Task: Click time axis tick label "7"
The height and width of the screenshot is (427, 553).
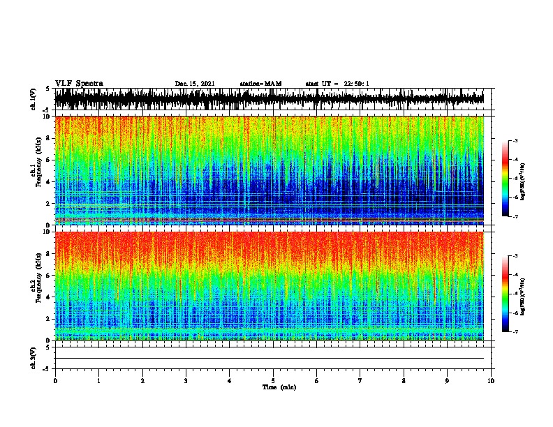Action: (360, 381)
